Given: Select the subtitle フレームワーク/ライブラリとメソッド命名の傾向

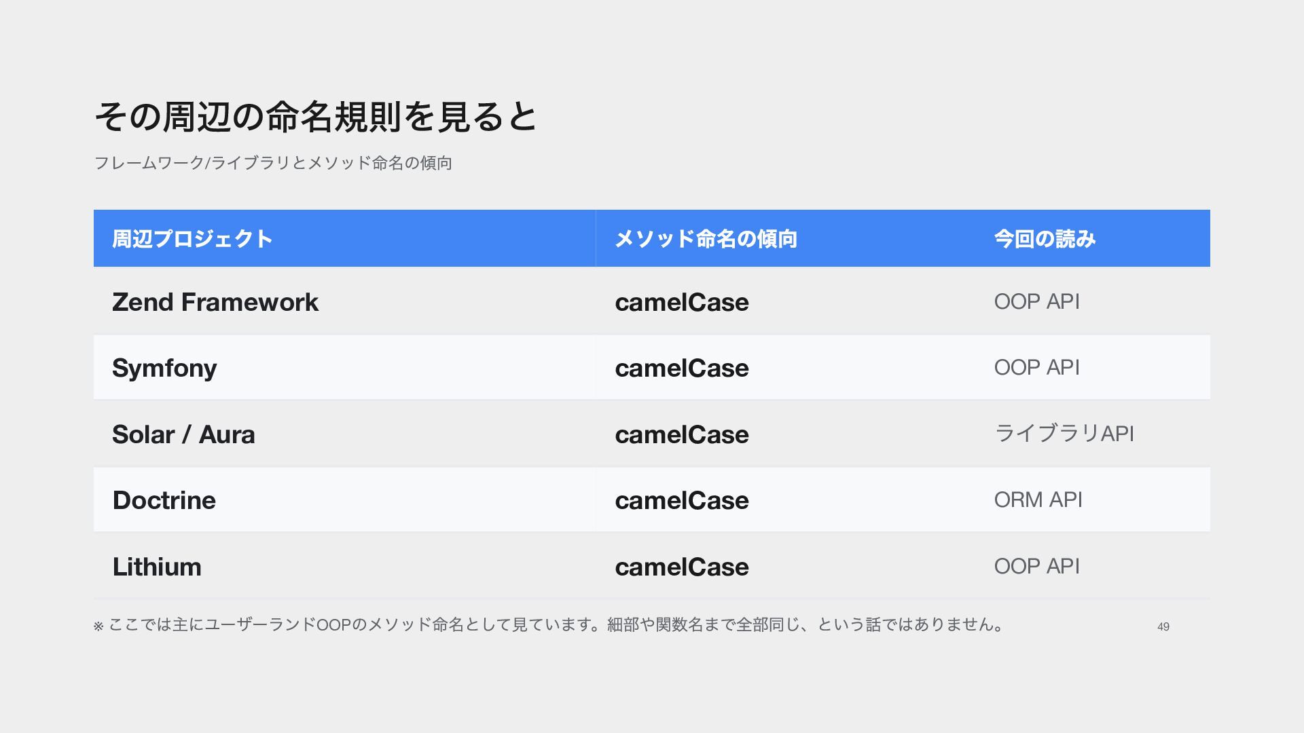Looking at the screenshot, I should click(273, 163).
